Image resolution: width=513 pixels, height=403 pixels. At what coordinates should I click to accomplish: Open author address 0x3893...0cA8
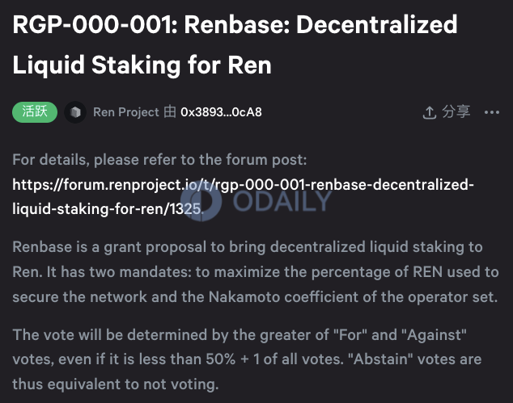click(x=221, y=112)
